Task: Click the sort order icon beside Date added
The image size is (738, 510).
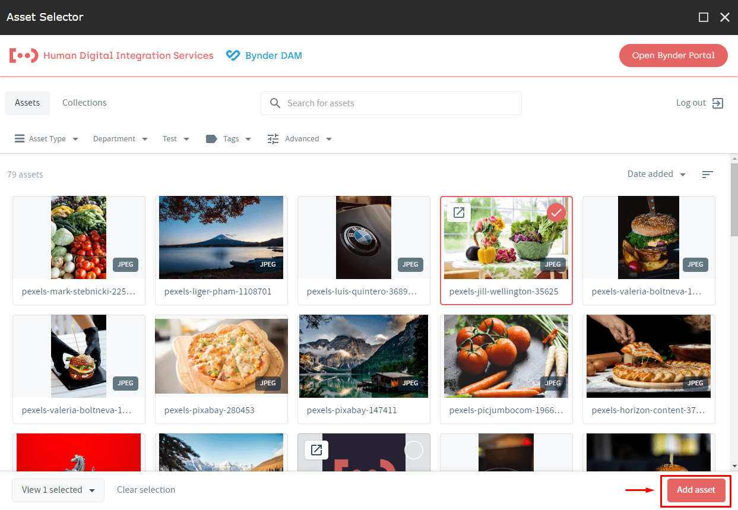Action: 707,175
